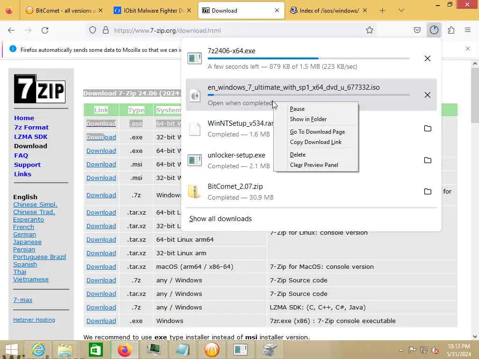Click the Firefox Downloads toolbar icon
Screen dimensions: 479x359
click(x=434, y=30)
